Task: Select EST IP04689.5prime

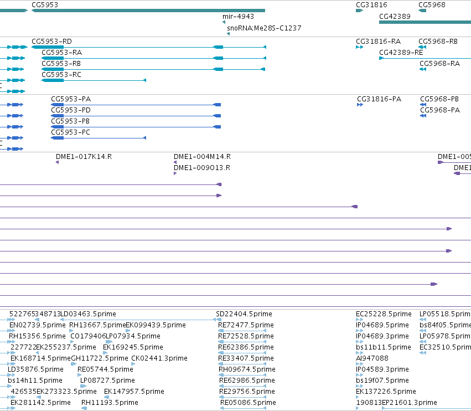Action: pyautogui.click(x=382, y=325)
